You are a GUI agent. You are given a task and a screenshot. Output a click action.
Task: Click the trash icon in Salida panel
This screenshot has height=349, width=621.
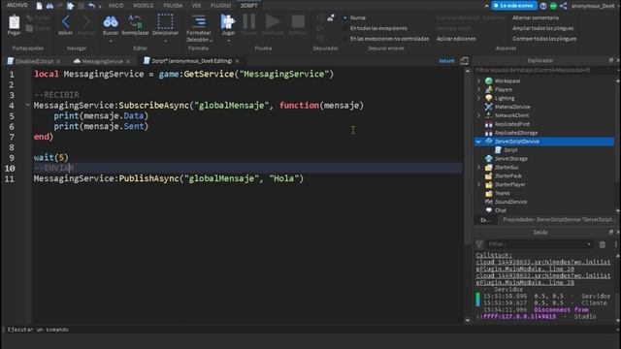click(603, 244)
